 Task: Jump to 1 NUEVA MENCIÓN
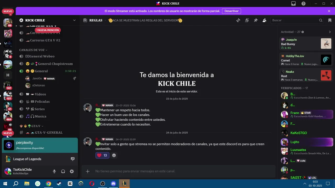coord(48,30)
